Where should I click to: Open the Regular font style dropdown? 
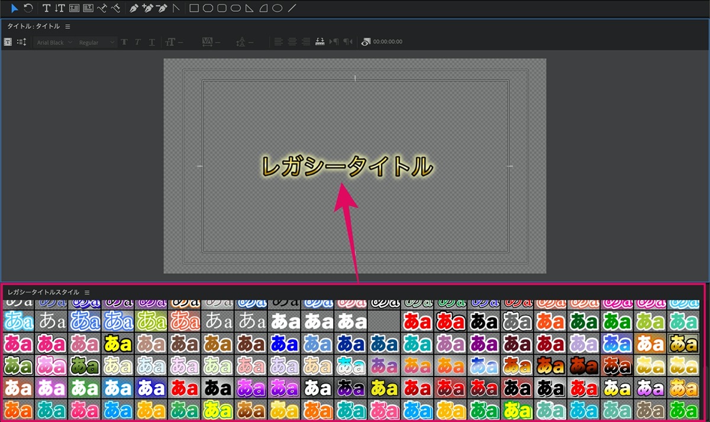96,43
